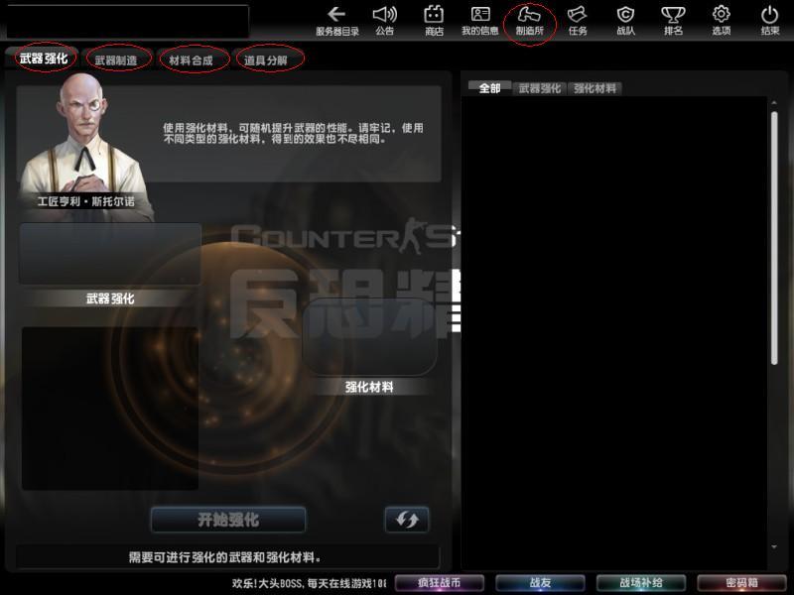Click the inventory list scrollbar thumb
The height and width of the screenshot is (595, 794).
point(774,238)
